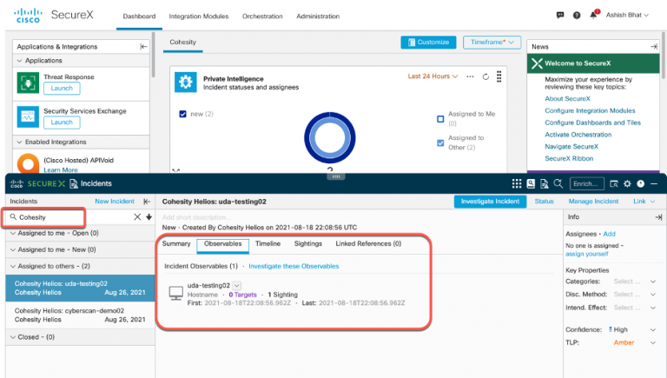Open the Orchestration menu tab

pyautogui.click(x=260, y=17)
